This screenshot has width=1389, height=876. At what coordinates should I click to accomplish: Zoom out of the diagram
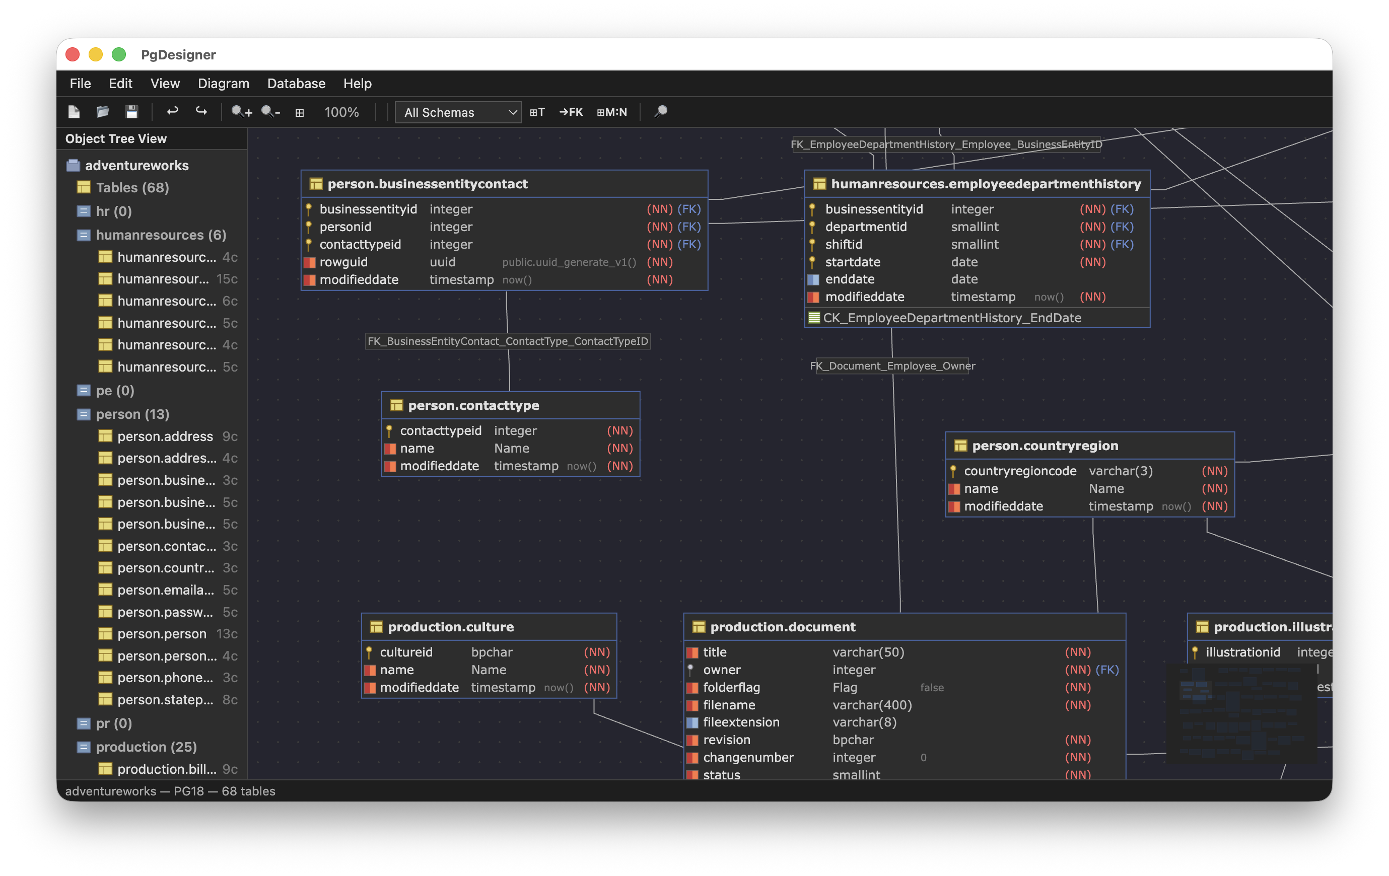point(270,111)
